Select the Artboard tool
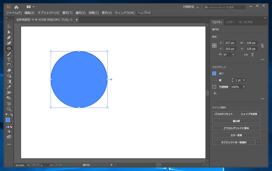Image resolution: width=272 pixels, height=171 pixels. [x=9, y=103]
